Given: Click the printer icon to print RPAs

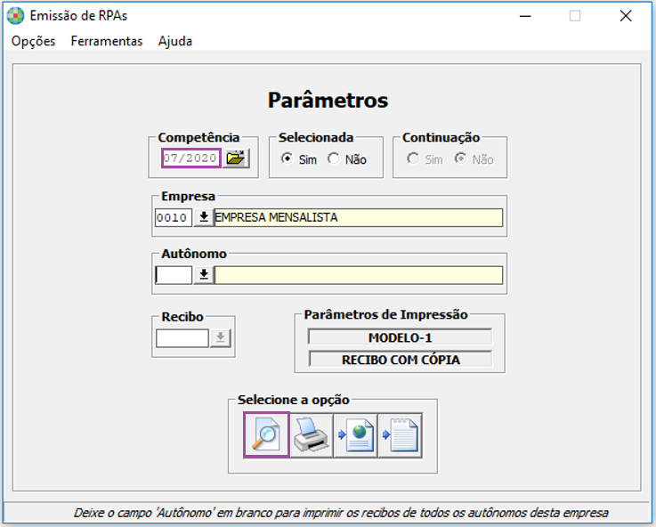Looking at the screenshot, I should [x=312, y=435].
